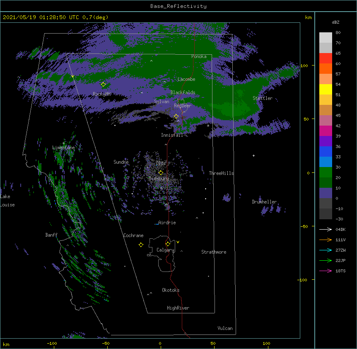Click the Ponoka label
357x349 pixels.
click(x=199, y=56)
